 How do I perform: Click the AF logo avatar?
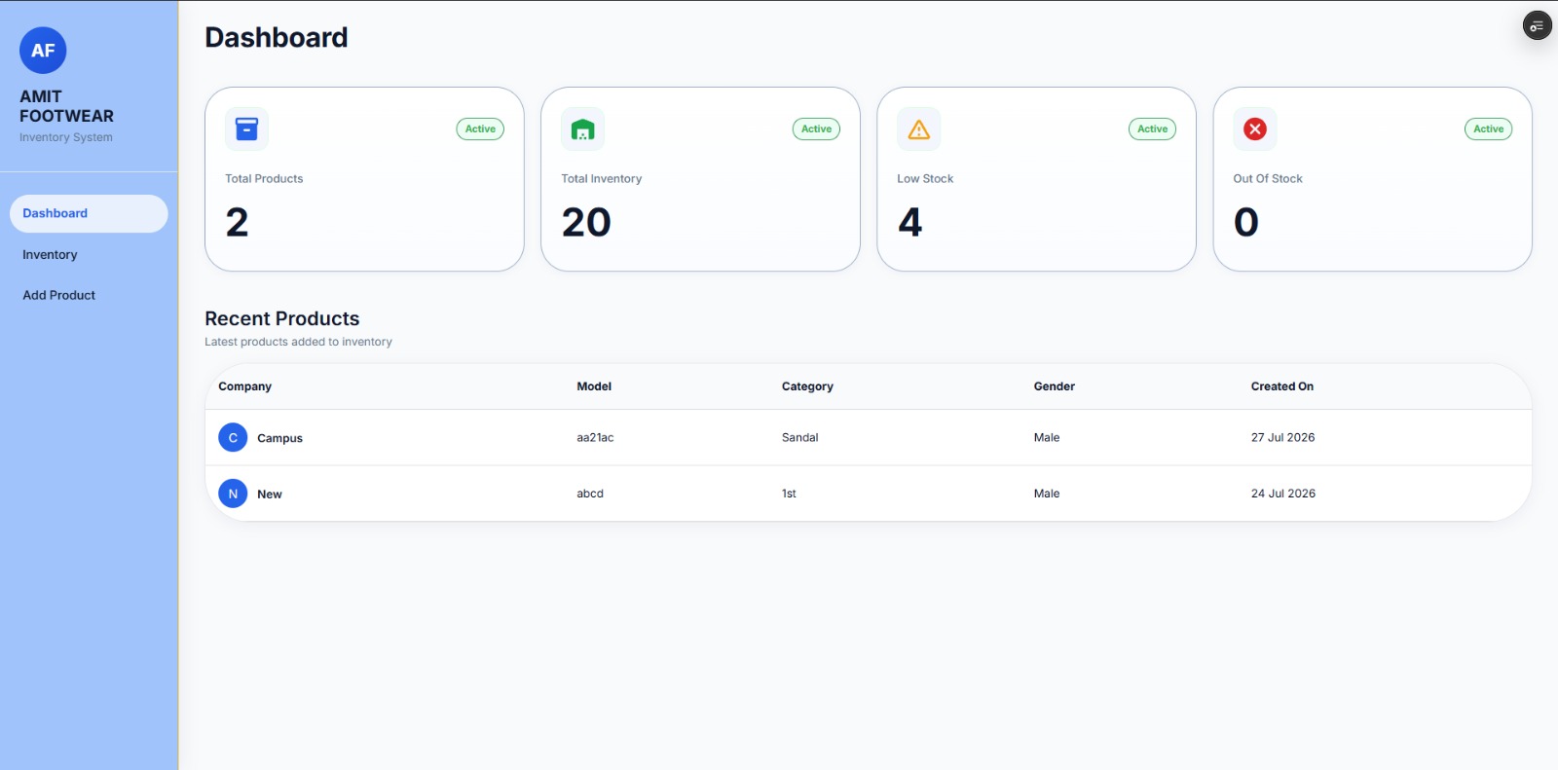pyautogui.click(x=43, y=51)
